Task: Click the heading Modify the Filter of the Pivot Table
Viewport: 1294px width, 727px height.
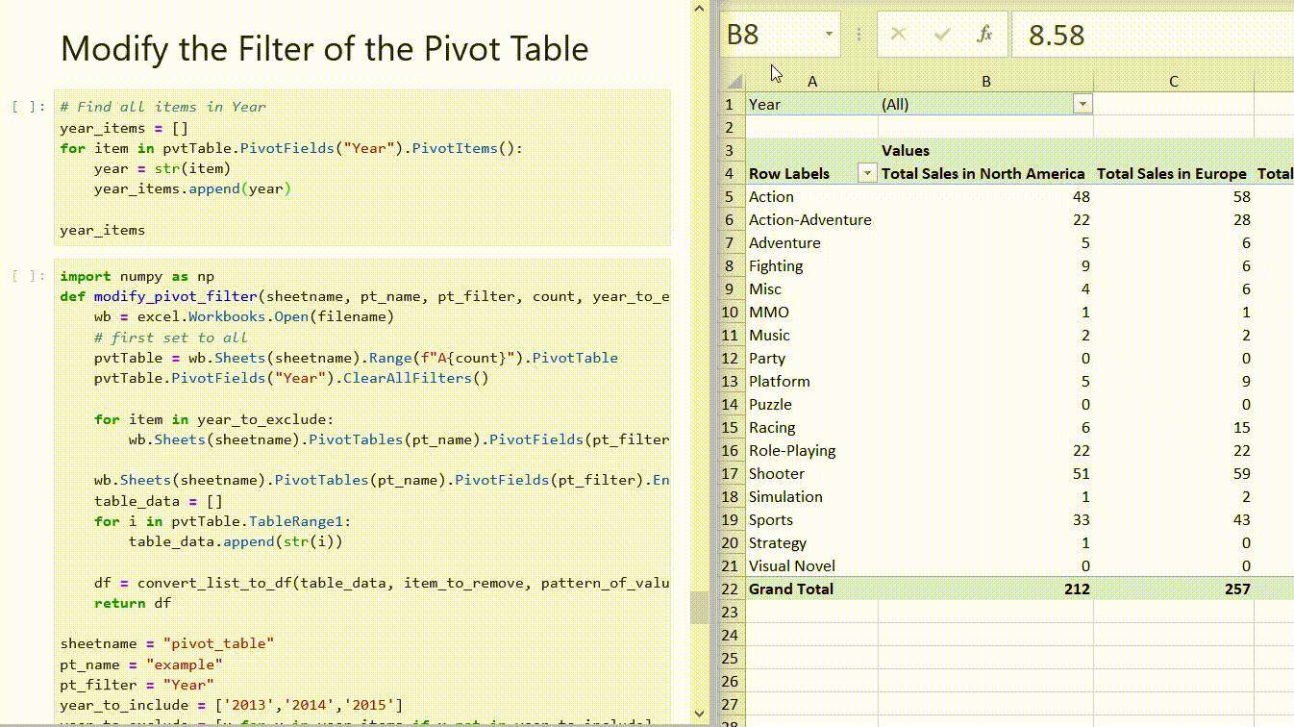Action: pyautogui.click(x=324, y=49)
